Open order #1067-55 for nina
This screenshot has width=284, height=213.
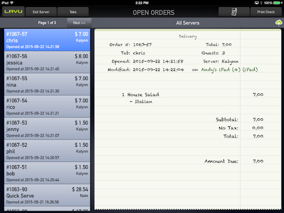click(x=47, y=84)
